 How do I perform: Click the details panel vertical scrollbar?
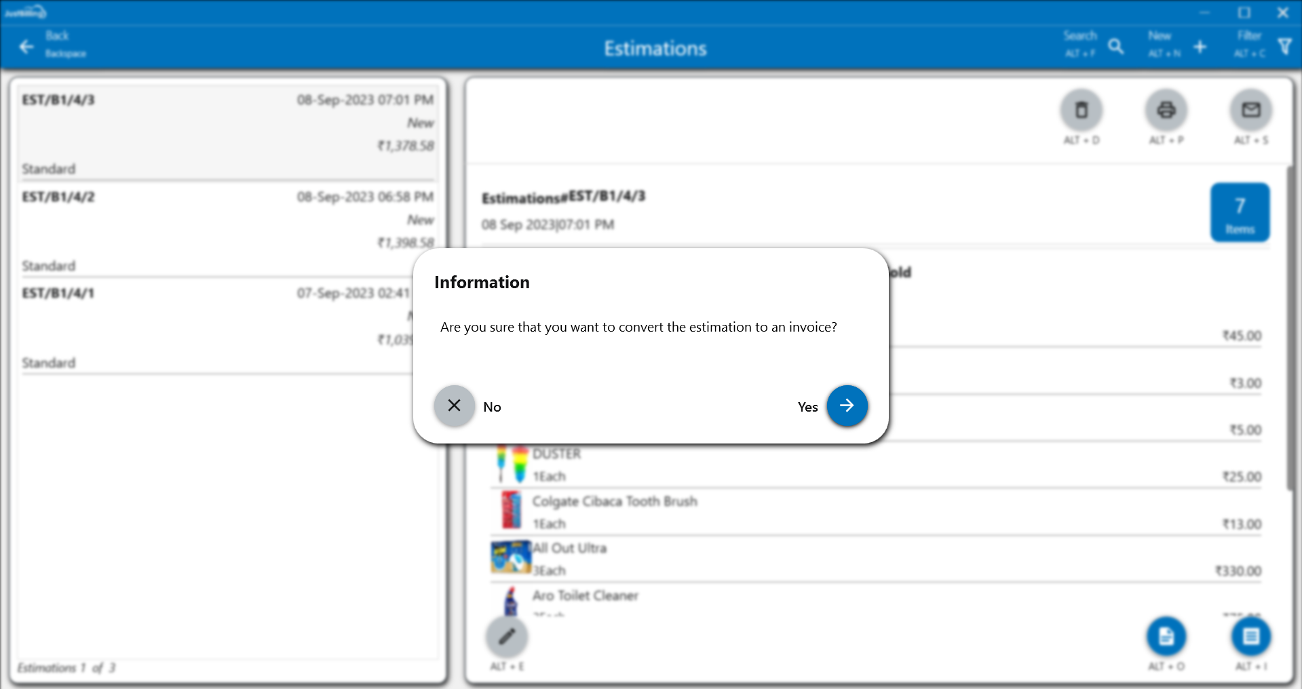coord(1290,326)
